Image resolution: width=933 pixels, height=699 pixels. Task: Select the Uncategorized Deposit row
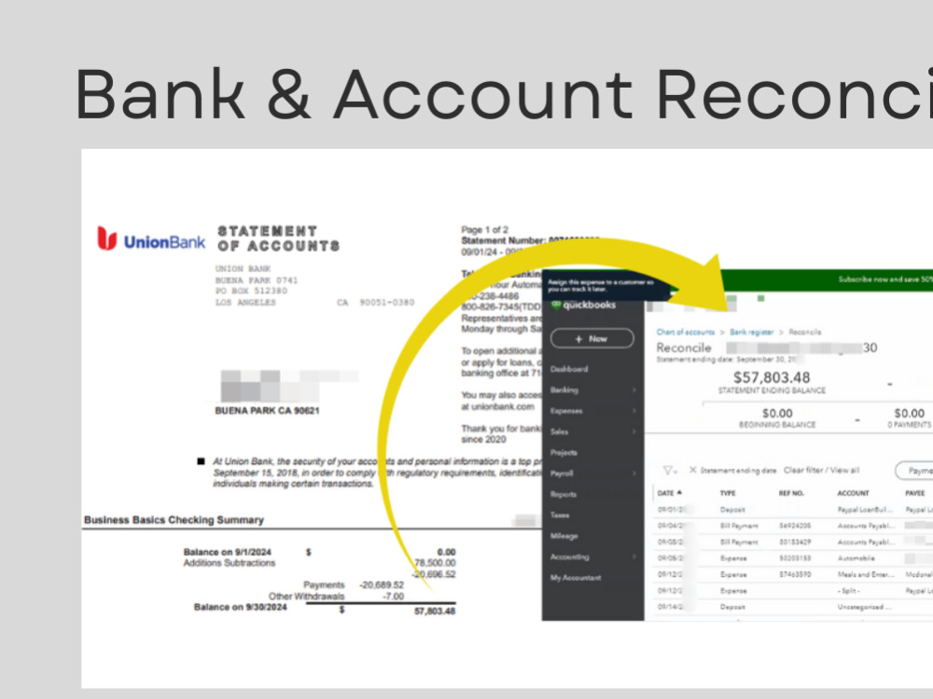point(792,607)
